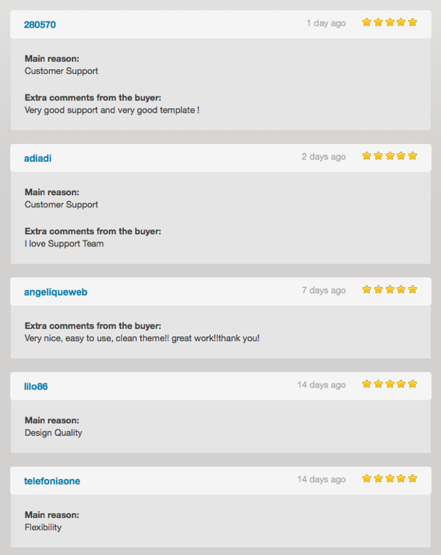Click fifth star in lilo86's rating

(x=413, y=384)
